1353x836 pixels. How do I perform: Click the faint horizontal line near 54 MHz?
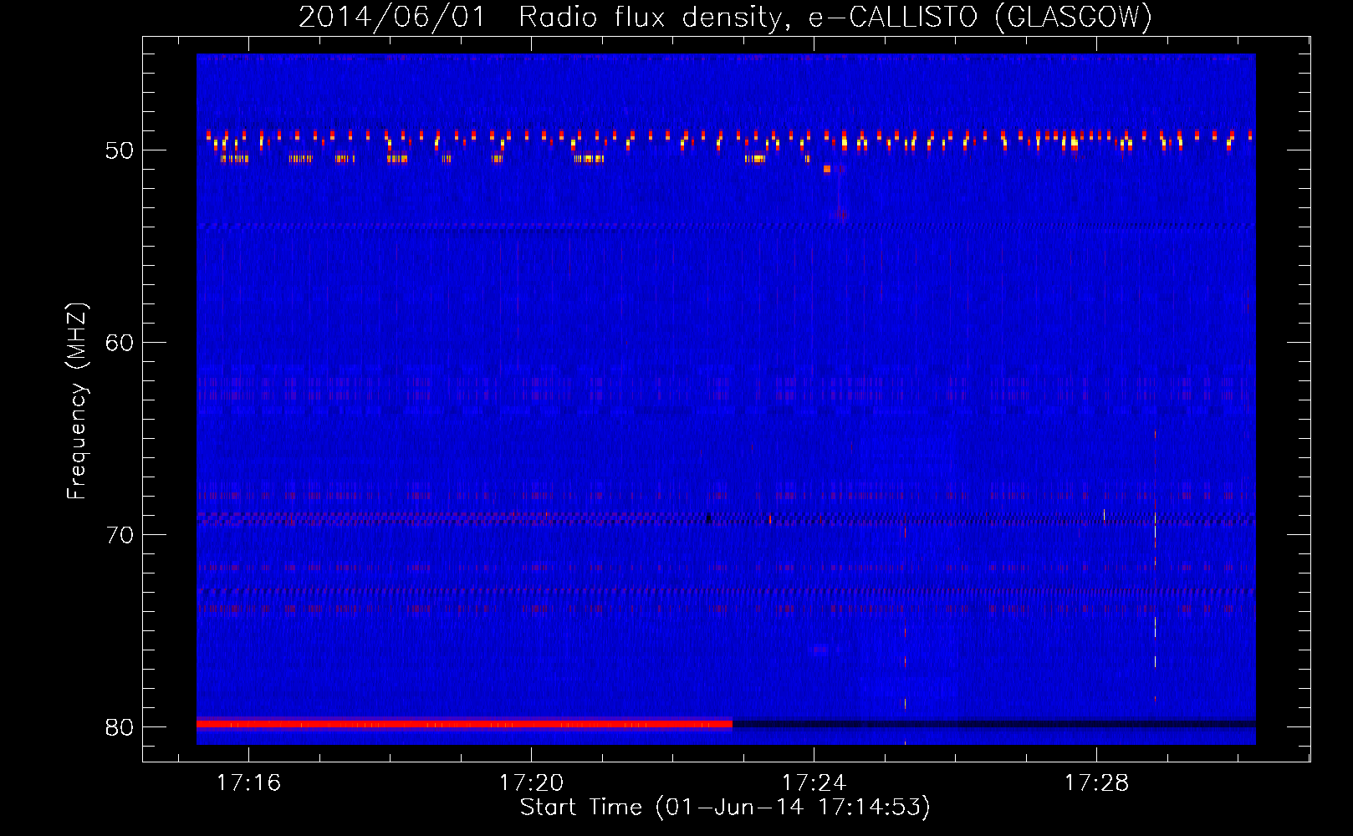point(726,226)
